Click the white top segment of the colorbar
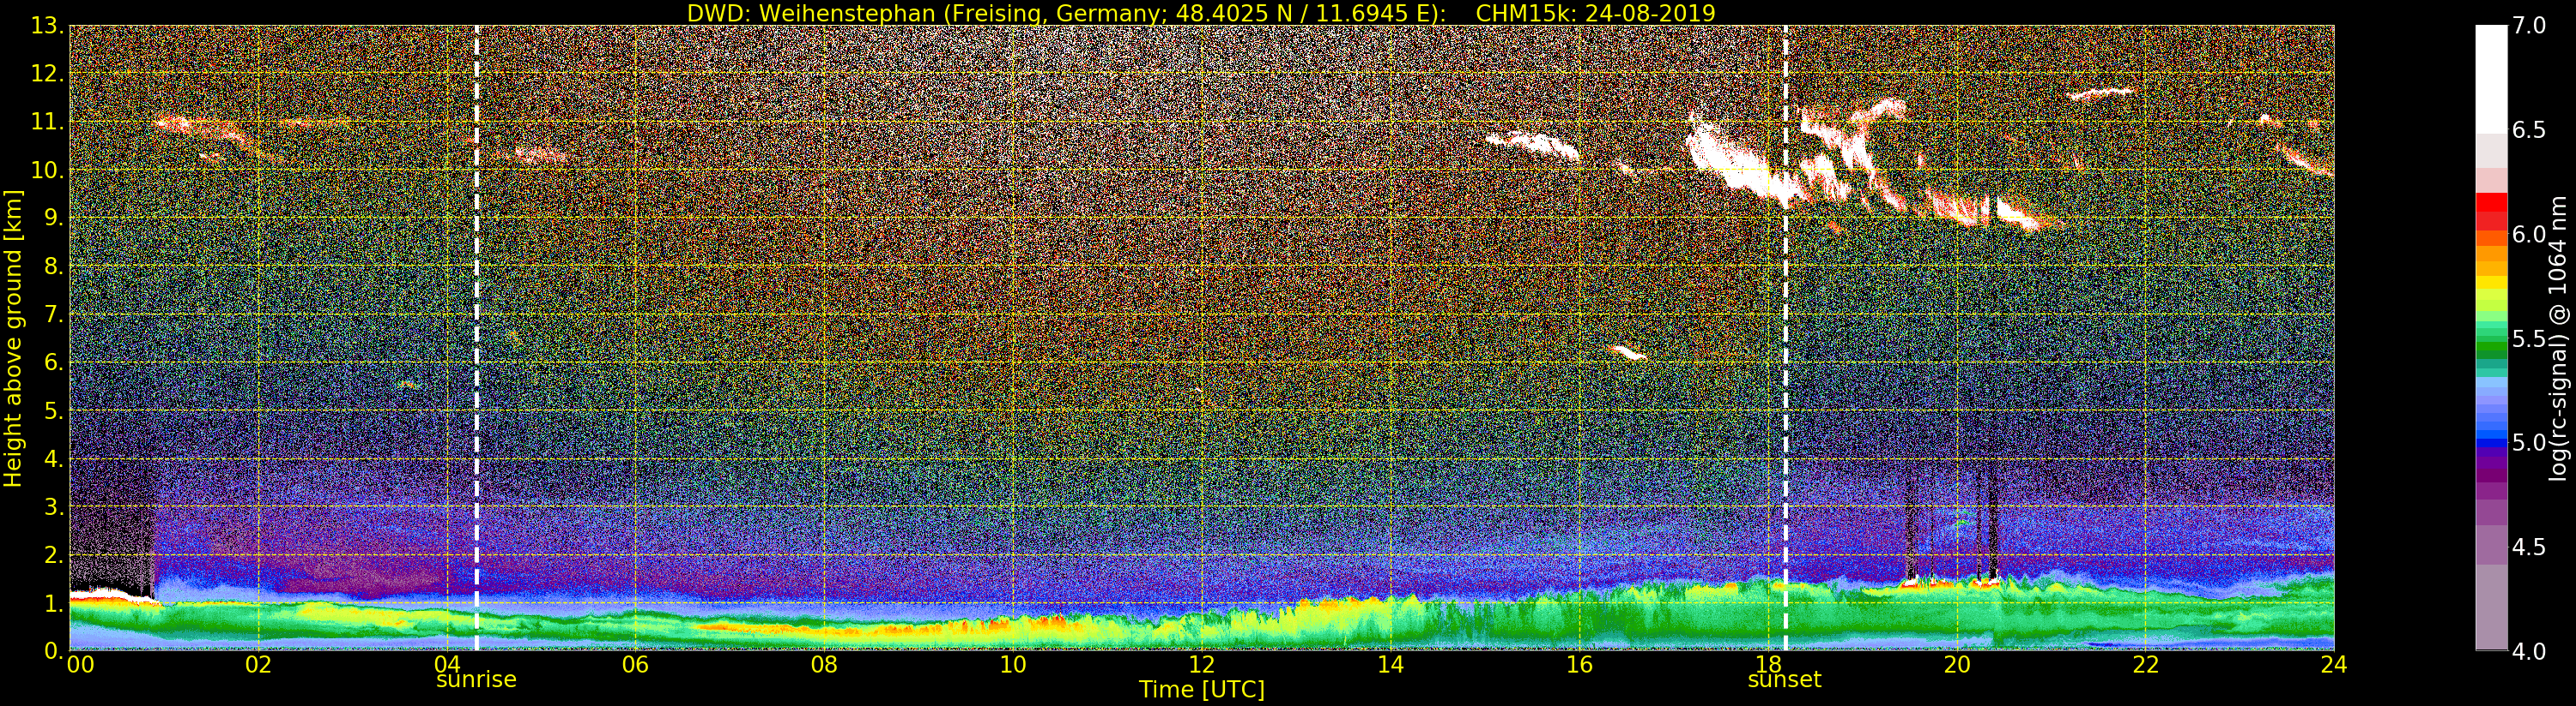Screen dimensions: 2576x706 point(2491,78)
